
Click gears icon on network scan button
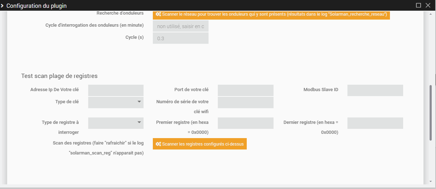coord(158,14)
